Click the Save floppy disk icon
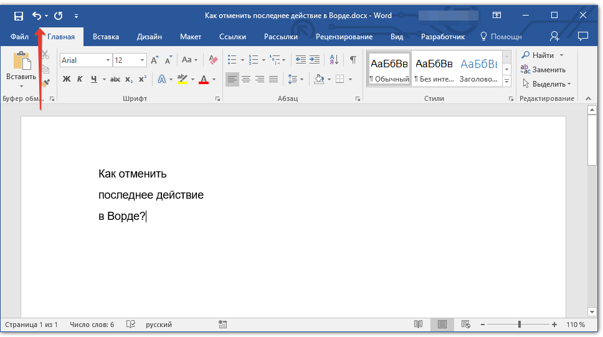The width and height of the screenshot is (603, 337). tap(18, 16)
